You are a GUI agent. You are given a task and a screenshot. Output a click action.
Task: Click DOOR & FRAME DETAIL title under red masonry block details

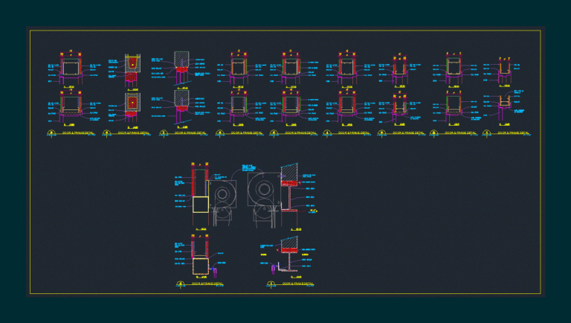click(132, 133)
